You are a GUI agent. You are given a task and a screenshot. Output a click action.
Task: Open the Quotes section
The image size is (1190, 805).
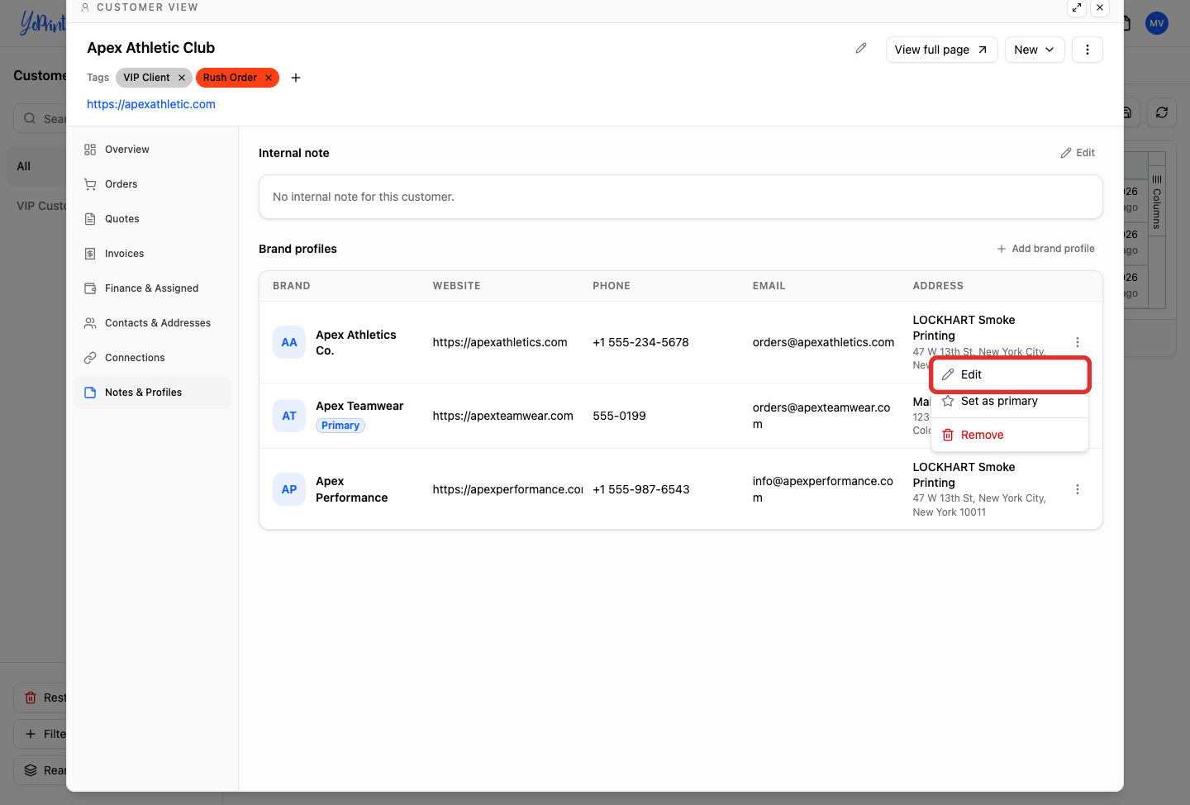coord(153,219)
